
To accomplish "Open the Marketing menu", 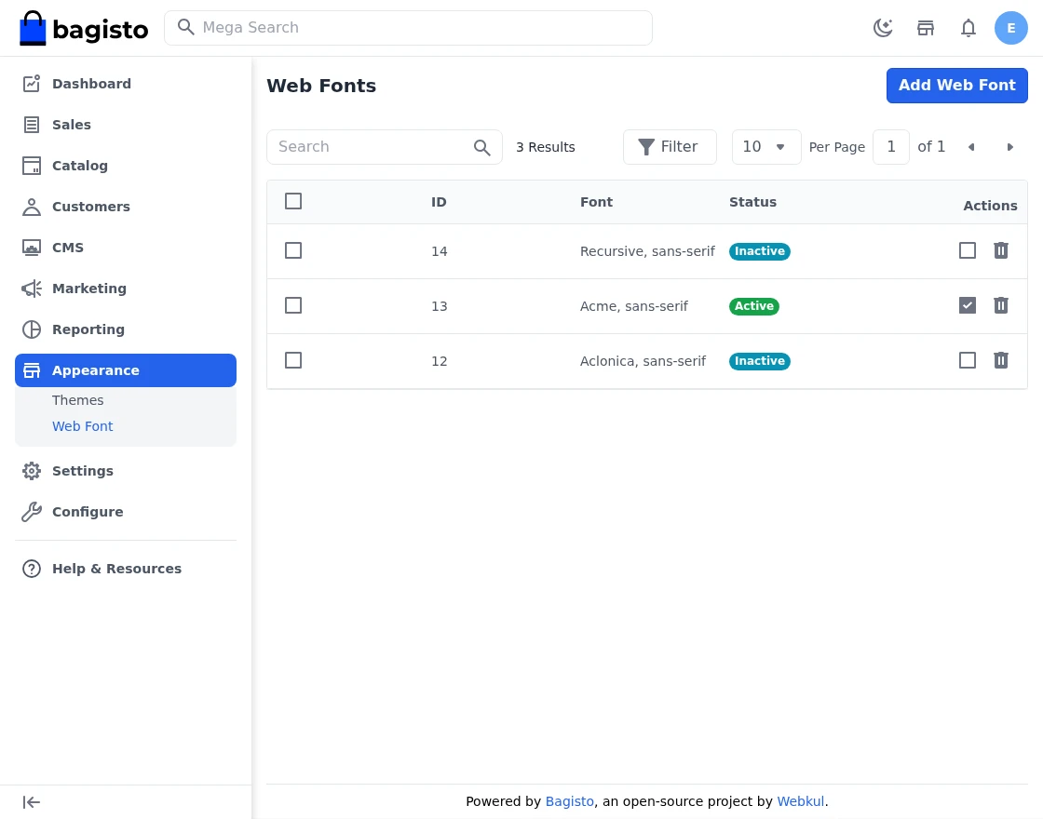I will click(126, 289).
